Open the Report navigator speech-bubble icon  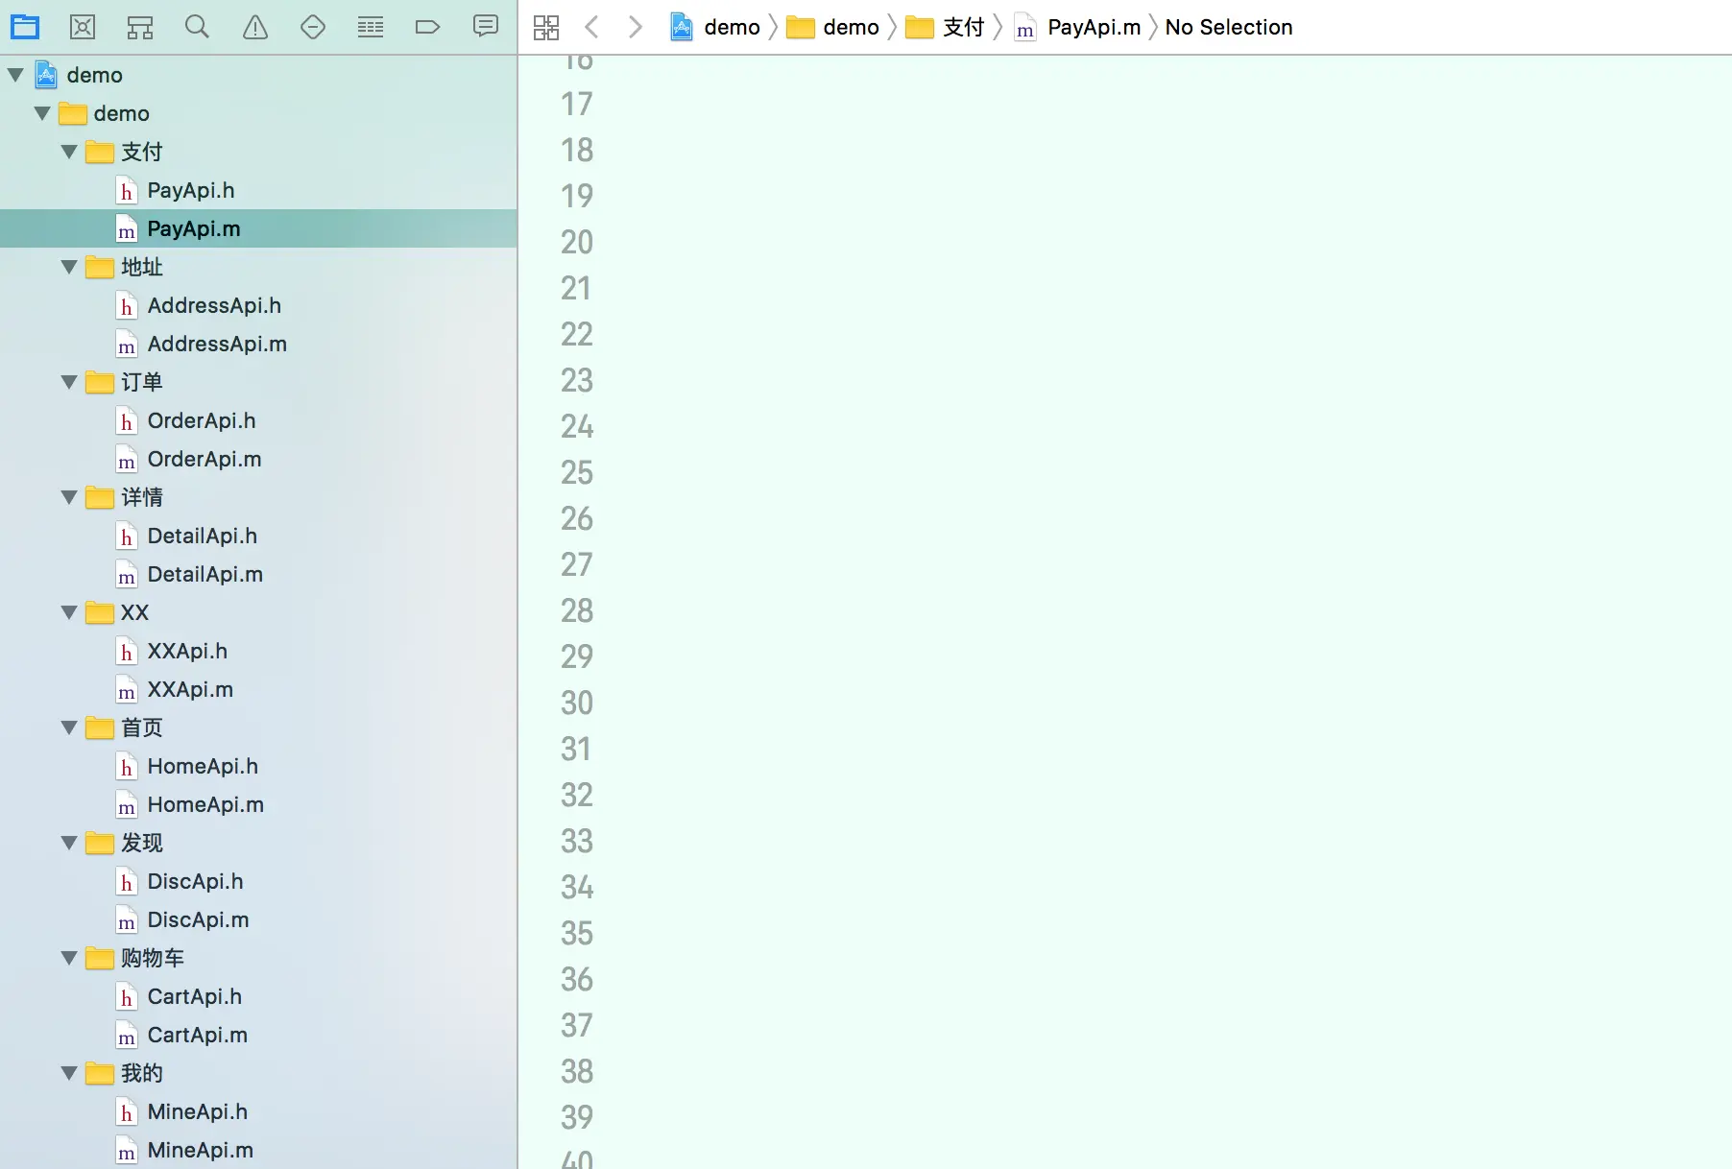click(x=486, y=26)
